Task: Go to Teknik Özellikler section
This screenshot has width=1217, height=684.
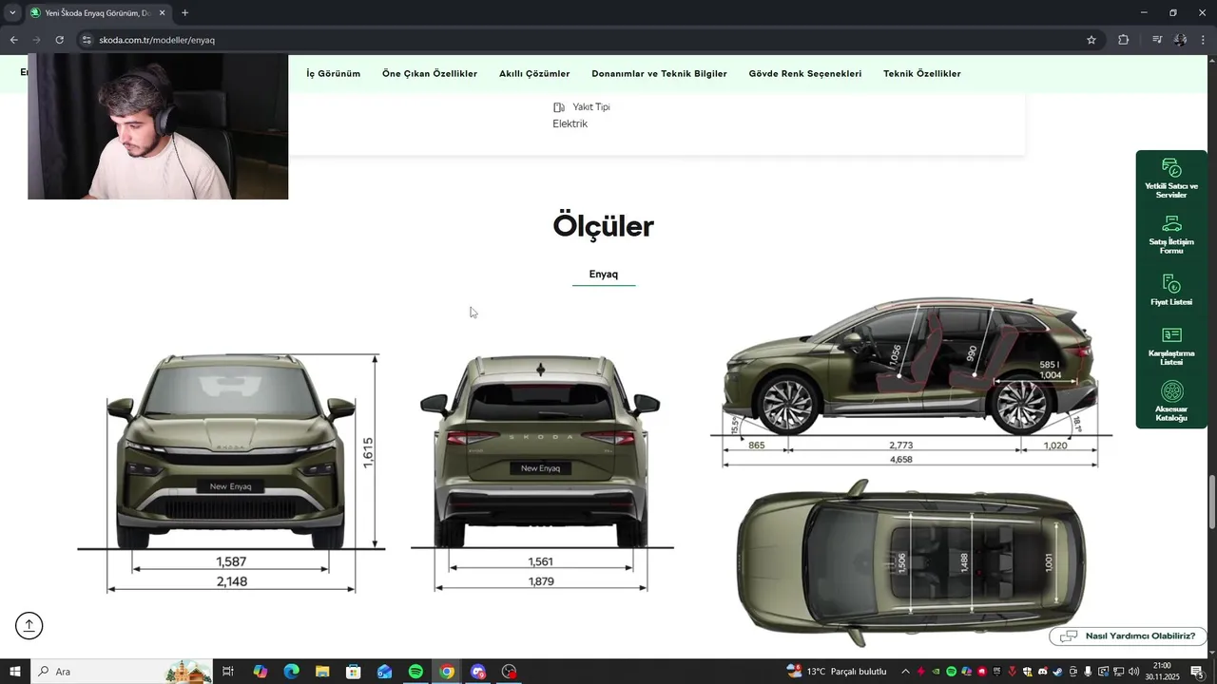Action: pos(921,74)
